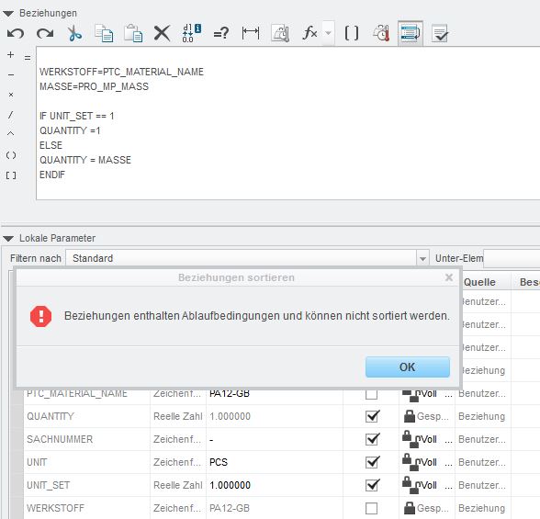This screenshot has height=519, width=540.
Task: Delete relations with X icon
Action: [x=162, y=33]
